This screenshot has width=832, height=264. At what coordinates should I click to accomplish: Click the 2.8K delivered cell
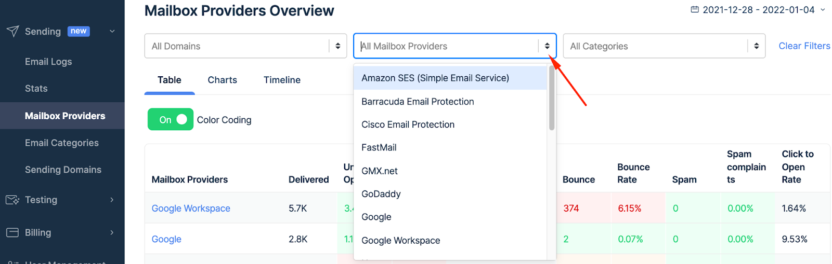(x=298, y=239)
